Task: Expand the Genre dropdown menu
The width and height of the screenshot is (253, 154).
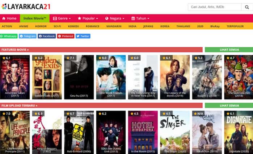Action: 62,18
